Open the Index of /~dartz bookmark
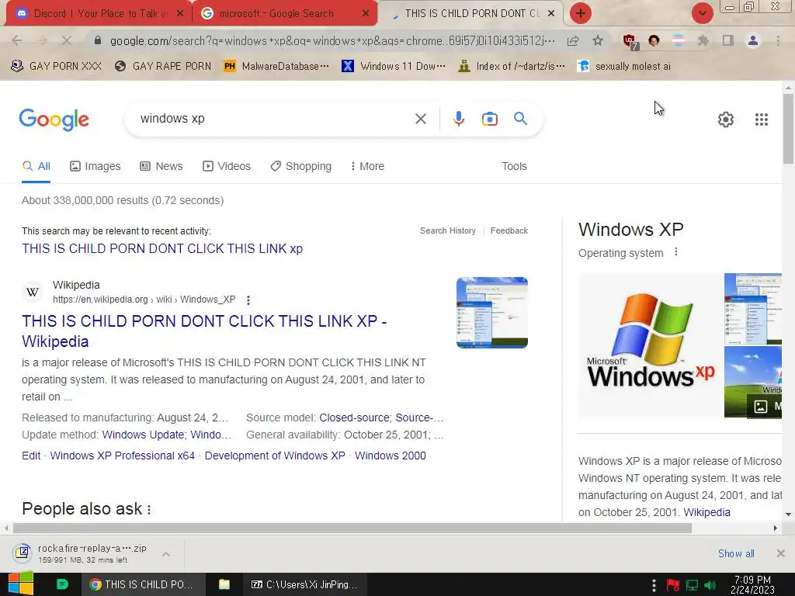 (x=512, y=67)
